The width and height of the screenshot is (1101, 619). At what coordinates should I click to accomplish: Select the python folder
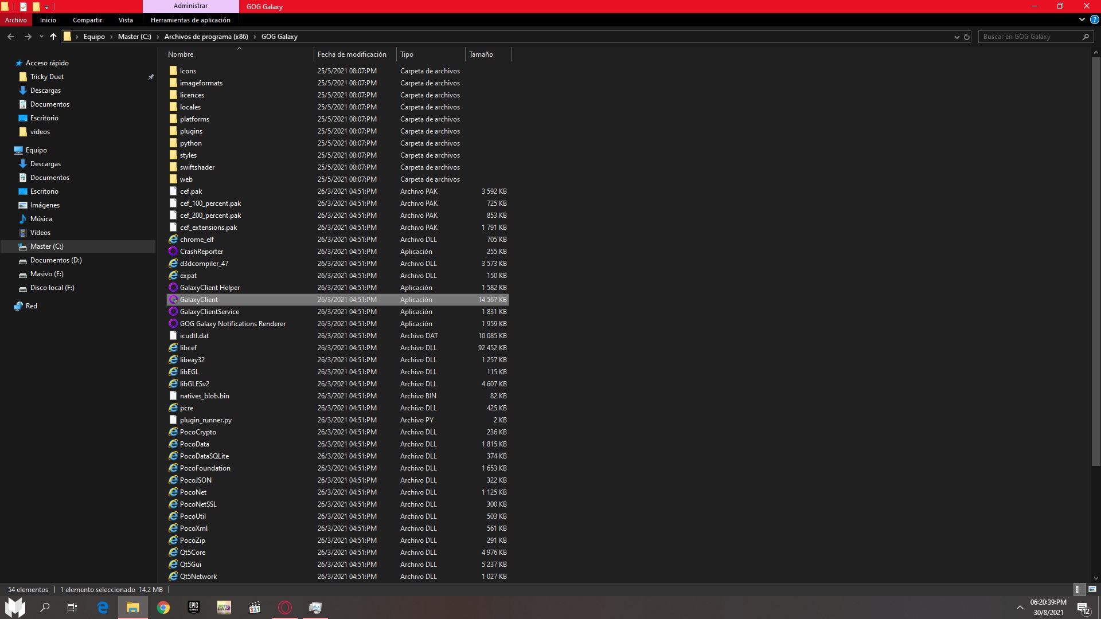tap(191, 143)
